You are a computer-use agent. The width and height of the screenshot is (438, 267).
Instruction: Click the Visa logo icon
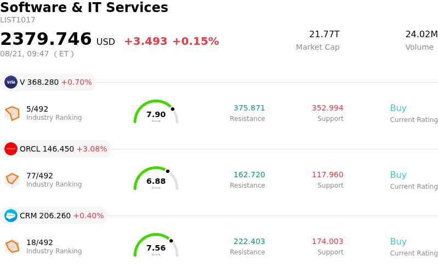click(x=11, y=82)
